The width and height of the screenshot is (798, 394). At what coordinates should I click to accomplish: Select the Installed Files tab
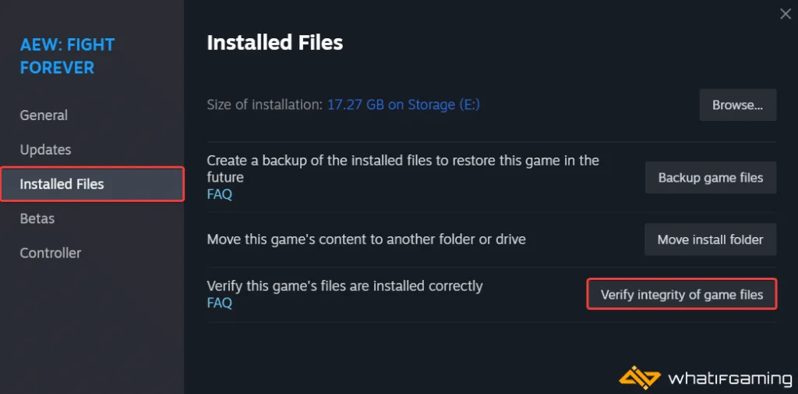tap(62, 184)
